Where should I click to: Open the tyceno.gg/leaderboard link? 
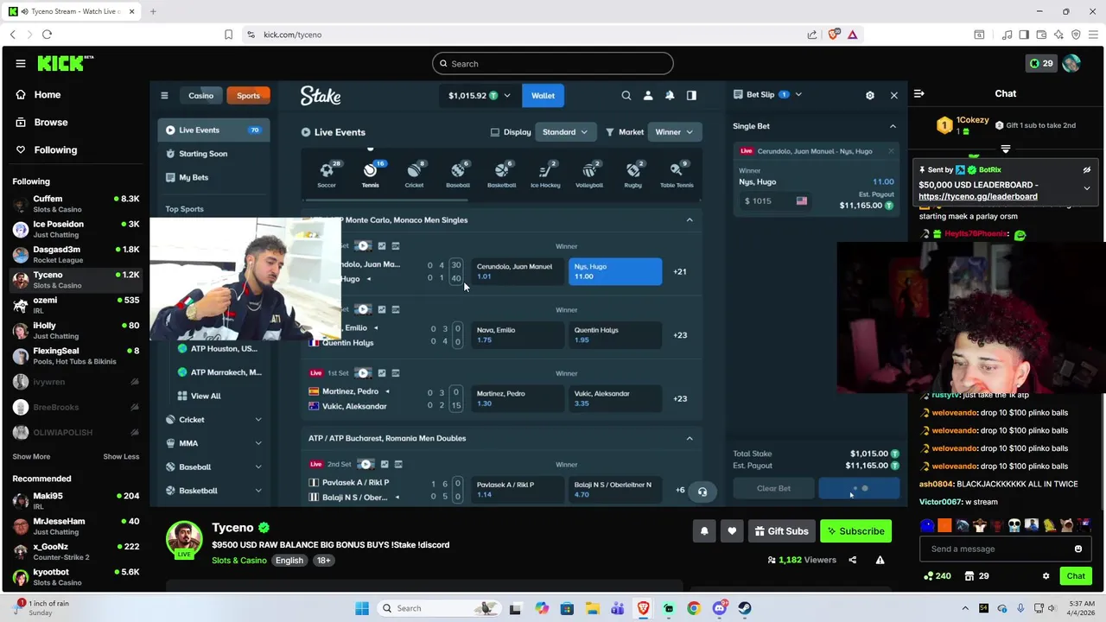(978, 197)
